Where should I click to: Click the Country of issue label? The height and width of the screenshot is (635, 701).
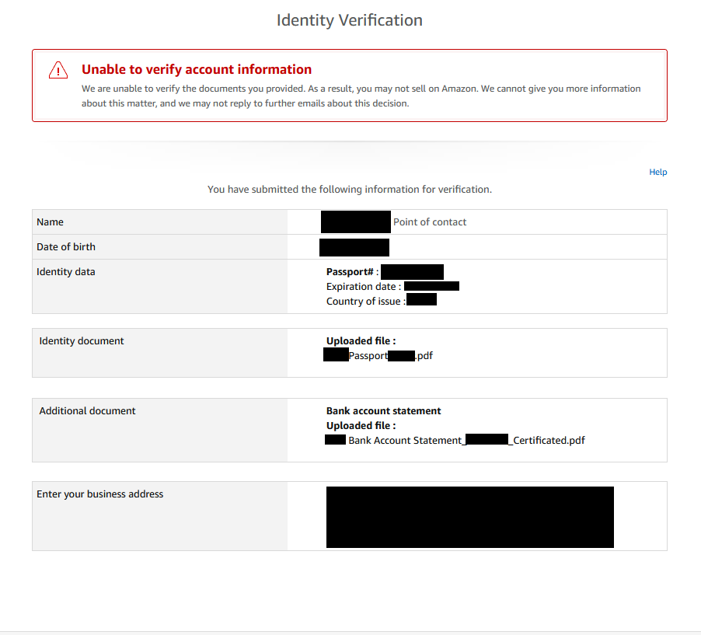(366, 302)
